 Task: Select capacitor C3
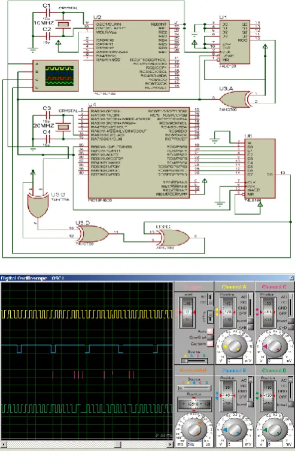[x=48, y=115]
